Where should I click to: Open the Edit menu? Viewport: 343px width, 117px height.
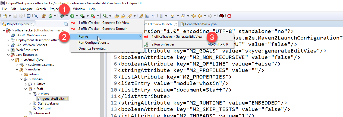tap(13, 9)
